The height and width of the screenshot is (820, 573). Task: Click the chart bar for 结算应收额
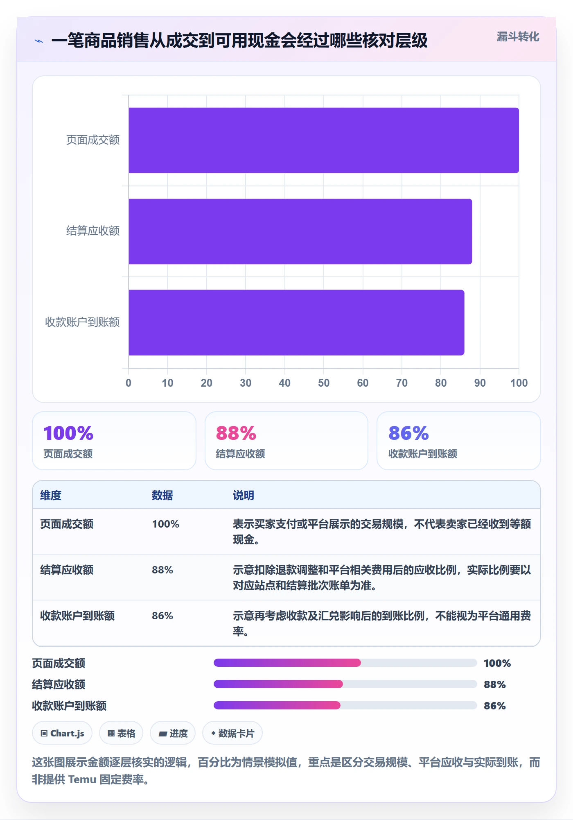tap(300, 231)
